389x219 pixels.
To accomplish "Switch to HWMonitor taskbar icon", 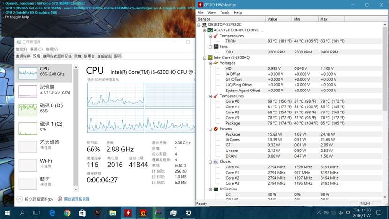I will pos(128,213).
